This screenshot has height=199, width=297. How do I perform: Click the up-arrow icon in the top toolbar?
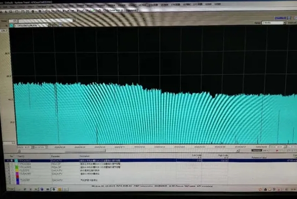click(69, 11)
